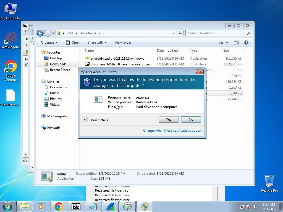
Task: Open the Share with menu
Action: (97, 43)
